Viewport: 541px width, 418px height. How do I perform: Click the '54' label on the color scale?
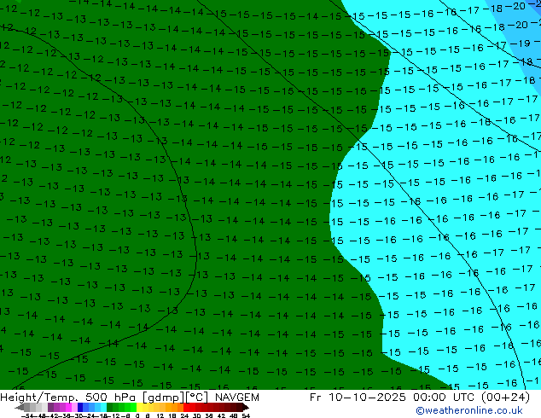246,416
